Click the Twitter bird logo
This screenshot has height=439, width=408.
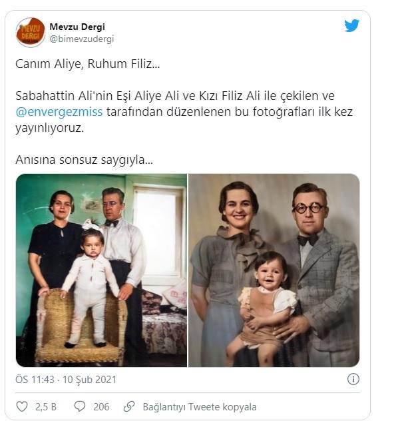point(351,25)
